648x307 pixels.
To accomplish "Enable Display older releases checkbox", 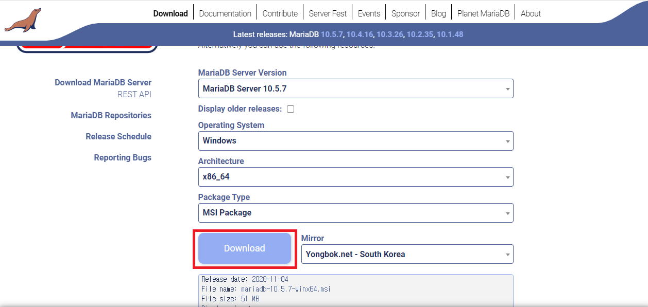I will coord(291,109).
